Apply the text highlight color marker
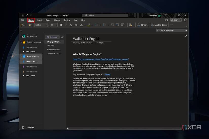209x139 pixels. (x=89, y=25)
